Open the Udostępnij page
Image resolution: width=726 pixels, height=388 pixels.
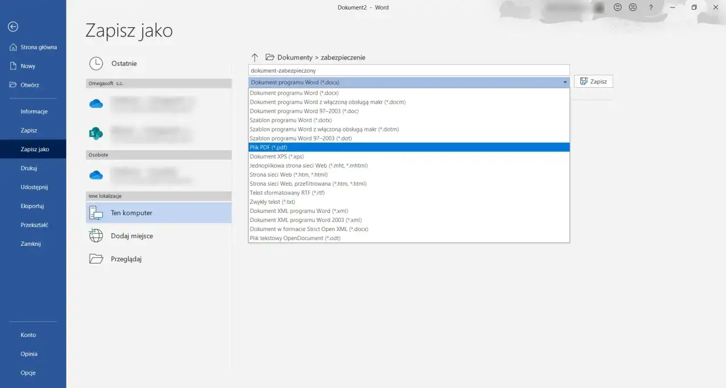tap(33, 187)
